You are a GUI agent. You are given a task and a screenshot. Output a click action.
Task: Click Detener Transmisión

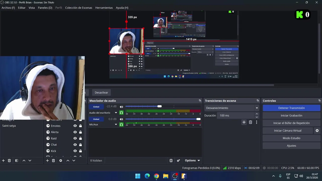pyautogui.click(x=292, y=108)
